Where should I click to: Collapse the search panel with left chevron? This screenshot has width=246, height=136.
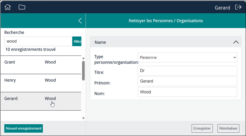click(x=80, y=21)
